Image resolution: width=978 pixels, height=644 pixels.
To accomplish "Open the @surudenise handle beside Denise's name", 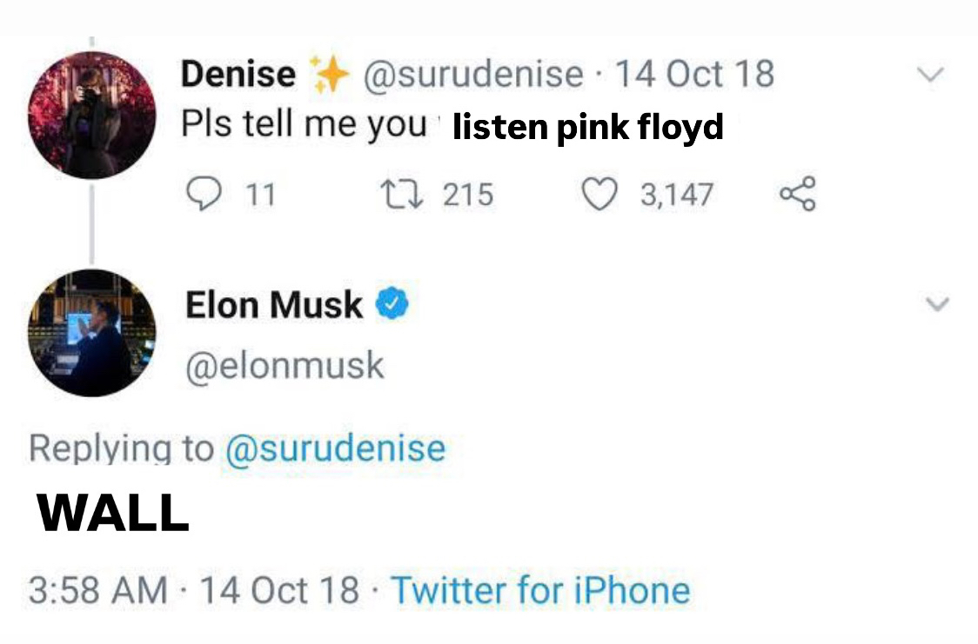I will tap(472, 75).
